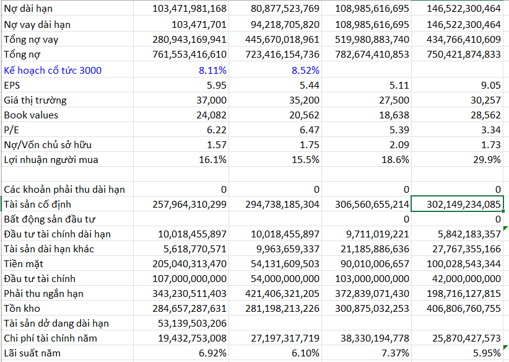Screen dimensions: 509x362
Task: Click the Phải thu ngắn hạn value 198,716,127,815
Action: click(x=464, y=293)
